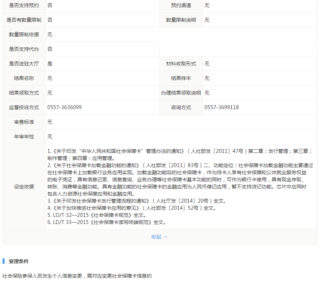Viewport: 327px width, 294px height.
Task: Click the 预约渠道 label cell
Action: coord(181,5)
